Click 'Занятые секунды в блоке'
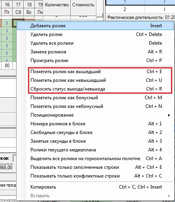The width and height of the screenshot is (175, 202). 95,141
